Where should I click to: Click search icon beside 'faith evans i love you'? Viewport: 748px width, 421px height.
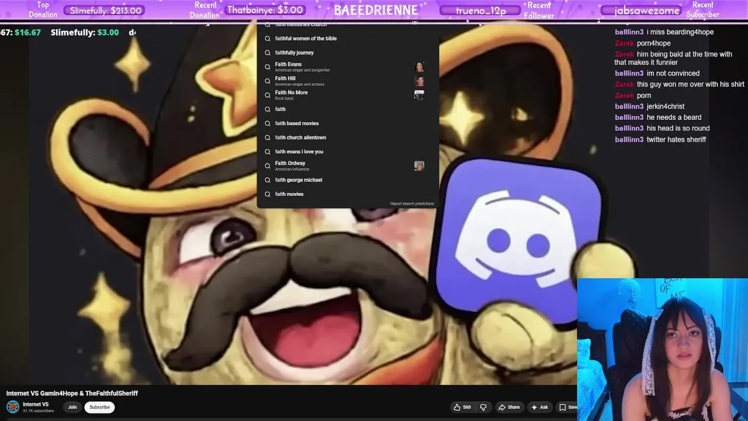click(x=268, y=151)
